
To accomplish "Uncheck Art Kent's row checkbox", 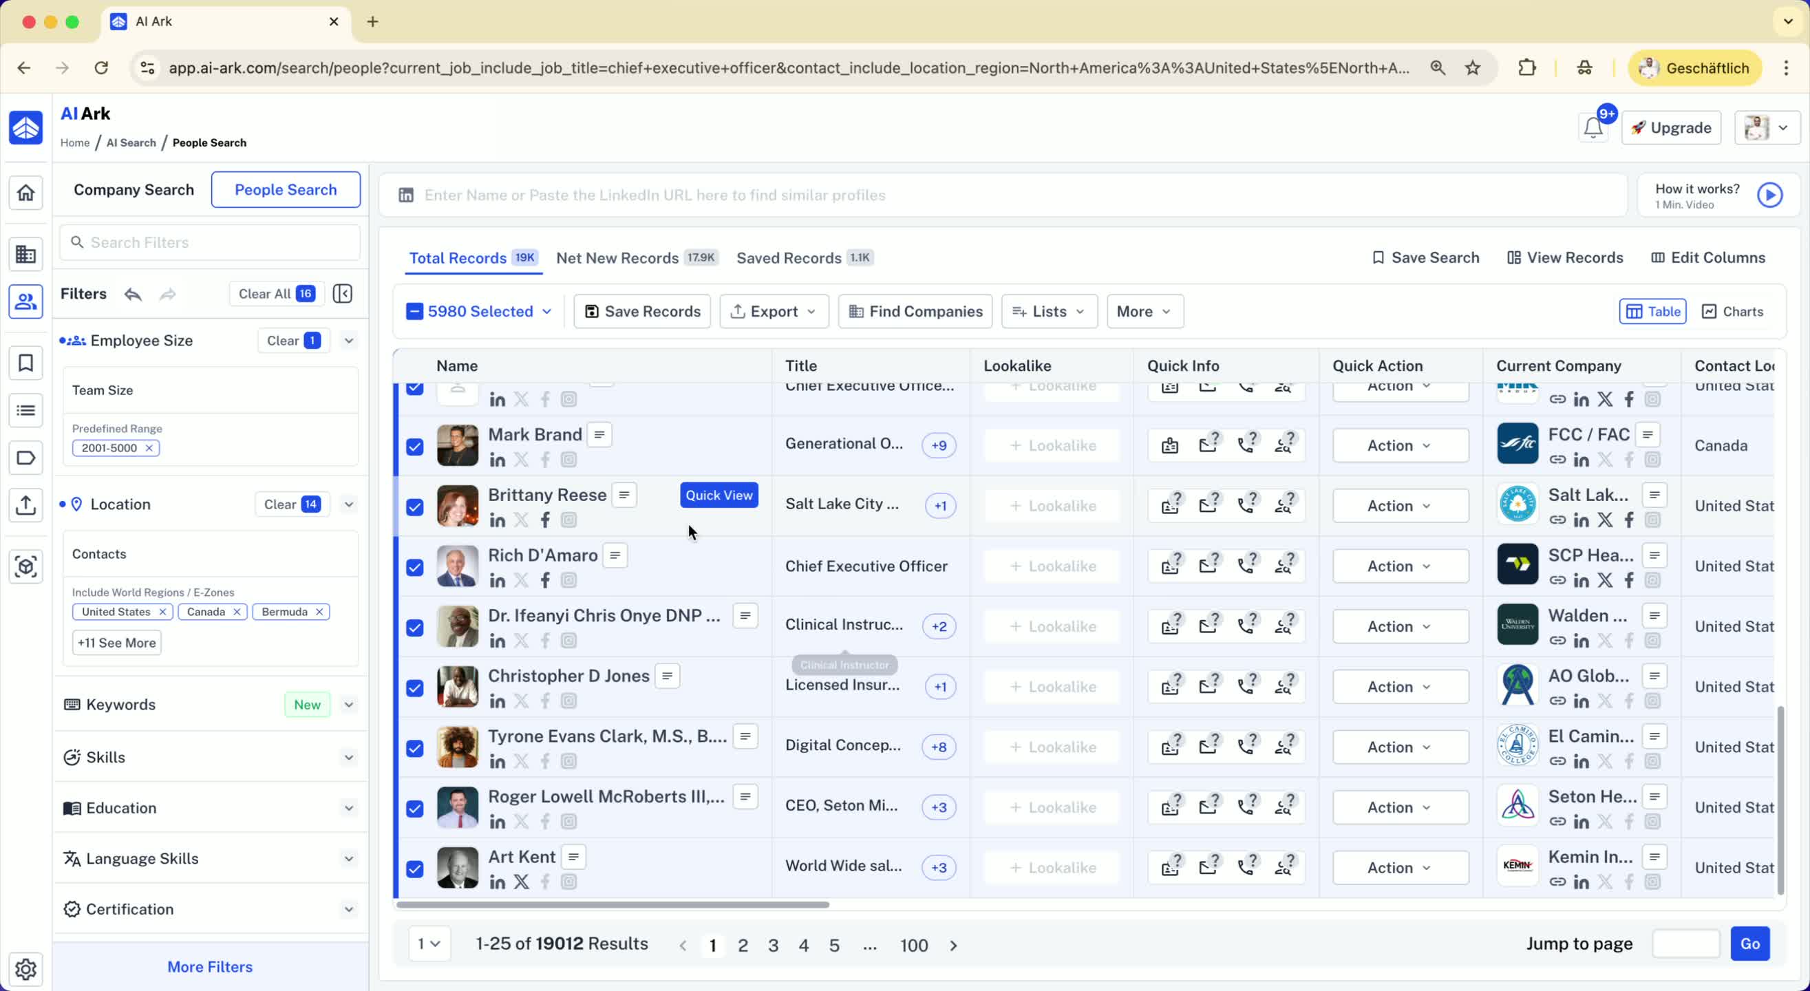I will click(x=414, y=869).
